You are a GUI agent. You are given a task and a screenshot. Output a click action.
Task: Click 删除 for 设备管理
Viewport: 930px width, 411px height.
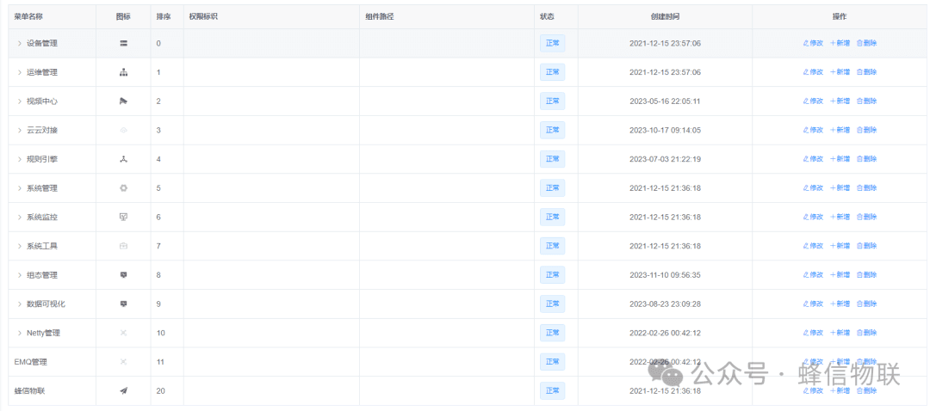866,43
